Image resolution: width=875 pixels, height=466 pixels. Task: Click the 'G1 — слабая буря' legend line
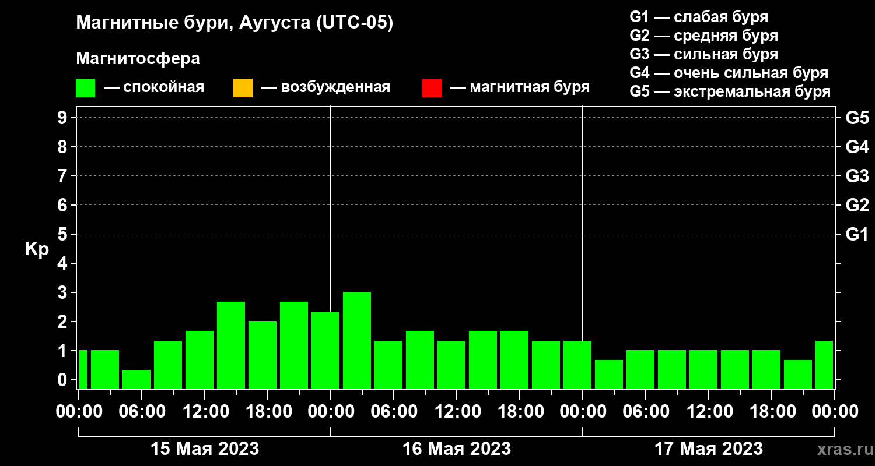point(699,17)
